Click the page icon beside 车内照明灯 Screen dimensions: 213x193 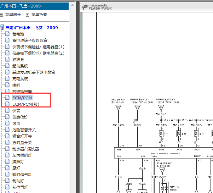pyautogui.click(x=7, y=155)
